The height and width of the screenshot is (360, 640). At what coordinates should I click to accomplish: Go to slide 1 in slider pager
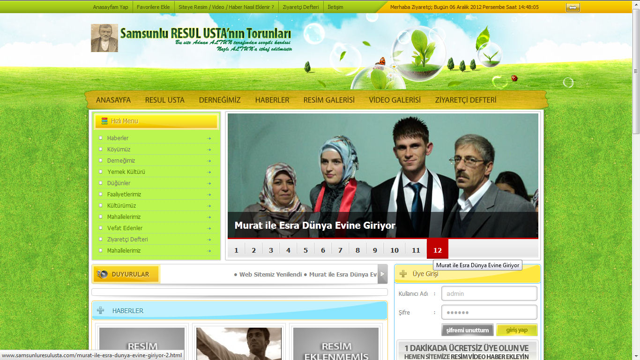click(x=236, y=249)
